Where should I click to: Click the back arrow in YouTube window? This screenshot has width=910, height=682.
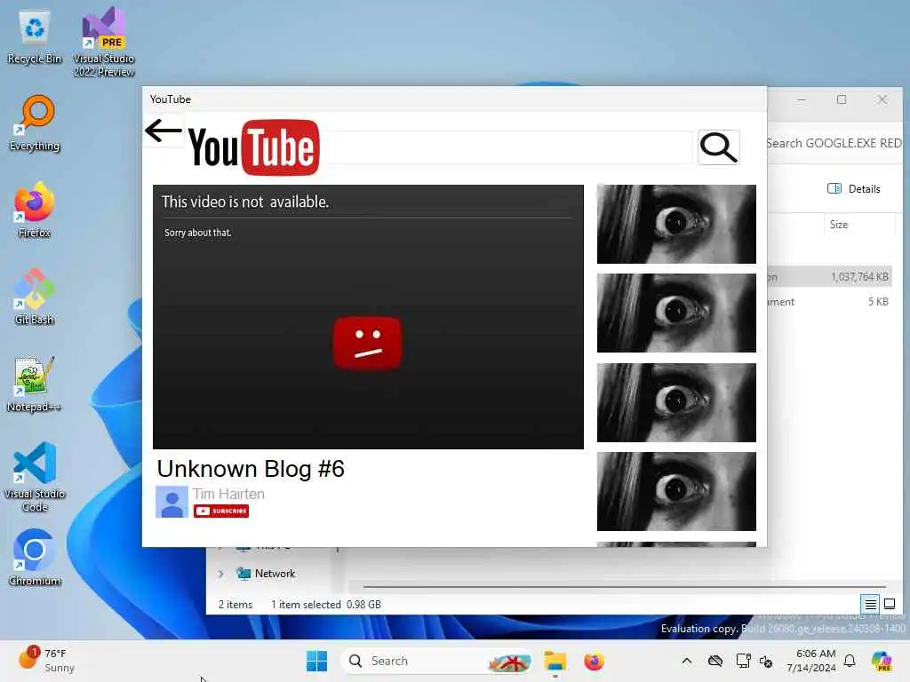(x=164, y=131)
